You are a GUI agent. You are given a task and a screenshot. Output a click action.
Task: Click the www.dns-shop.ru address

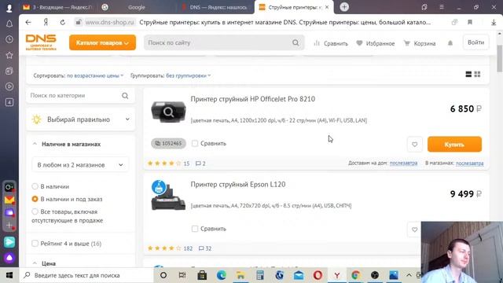109,23
